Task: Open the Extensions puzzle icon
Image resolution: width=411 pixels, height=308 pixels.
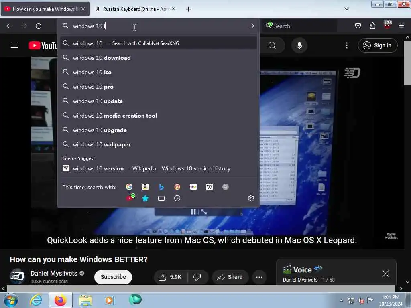Action: point(372,26)
